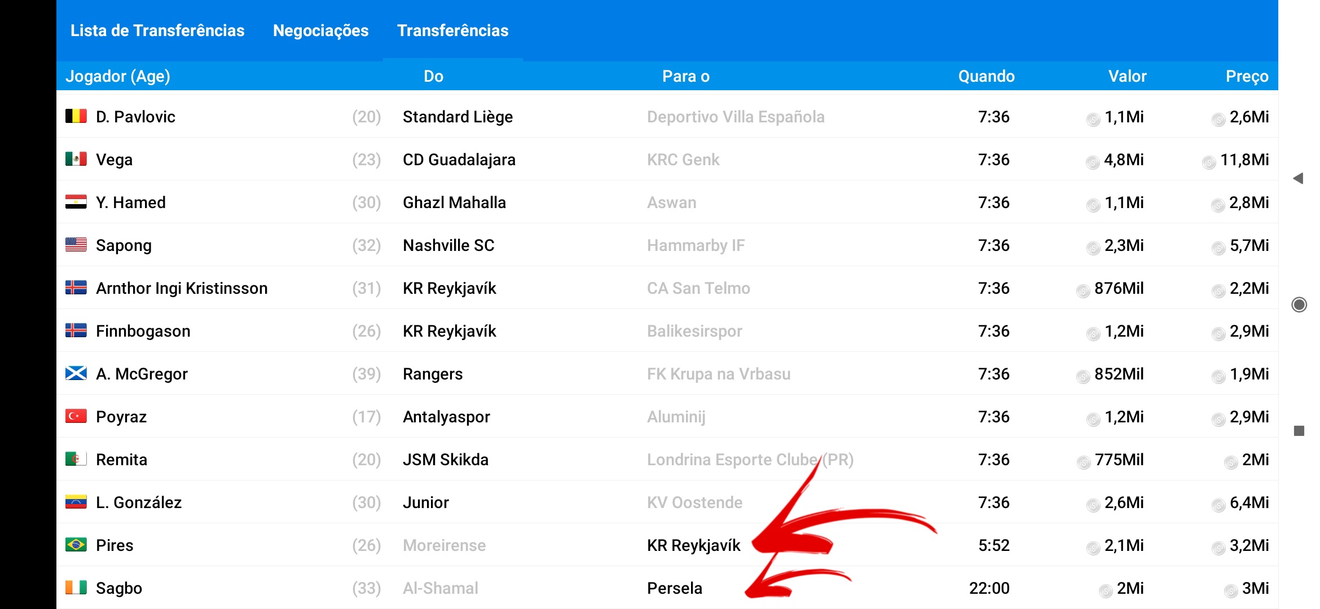Tap the Android recent apps square
Image resolution: width=1320 pixels, height=609 pixels.
point(1299,431)
